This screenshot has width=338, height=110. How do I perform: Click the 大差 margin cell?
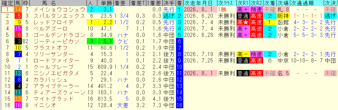[x=122, y=105]
